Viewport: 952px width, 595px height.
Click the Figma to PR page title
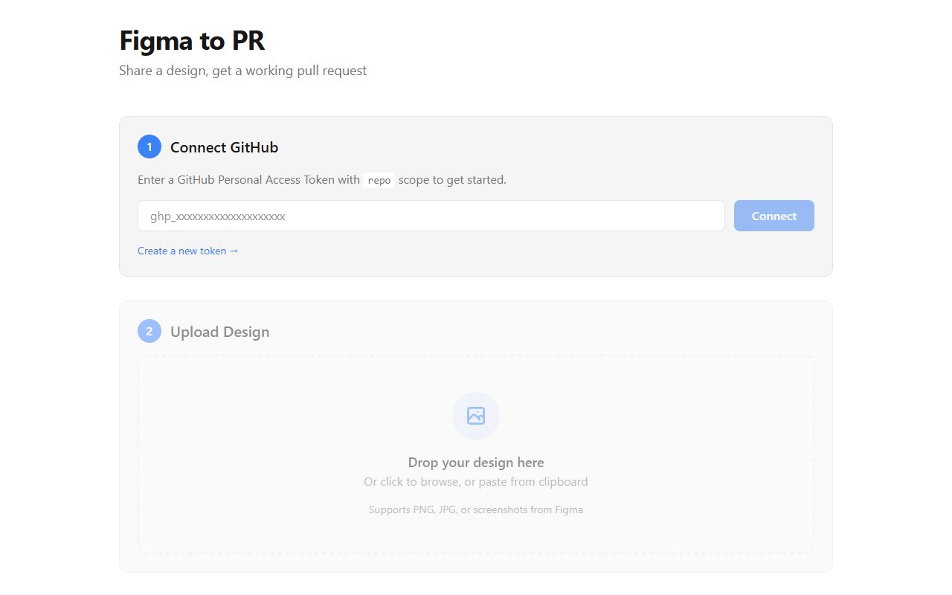[x=192, y=41]
